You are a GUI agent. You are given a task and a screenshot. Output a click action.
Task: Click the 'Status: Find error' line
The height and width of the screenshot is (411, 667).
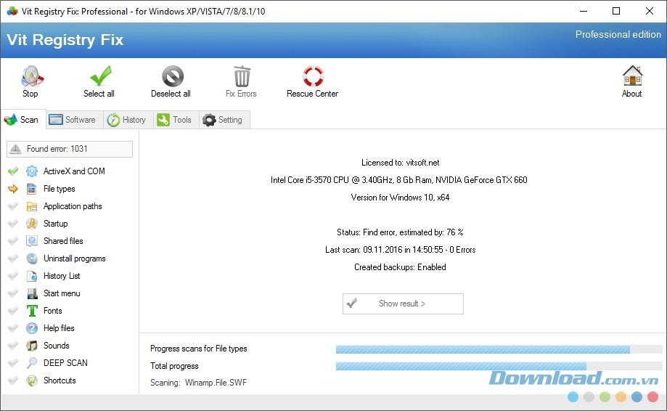click(400, 232)
